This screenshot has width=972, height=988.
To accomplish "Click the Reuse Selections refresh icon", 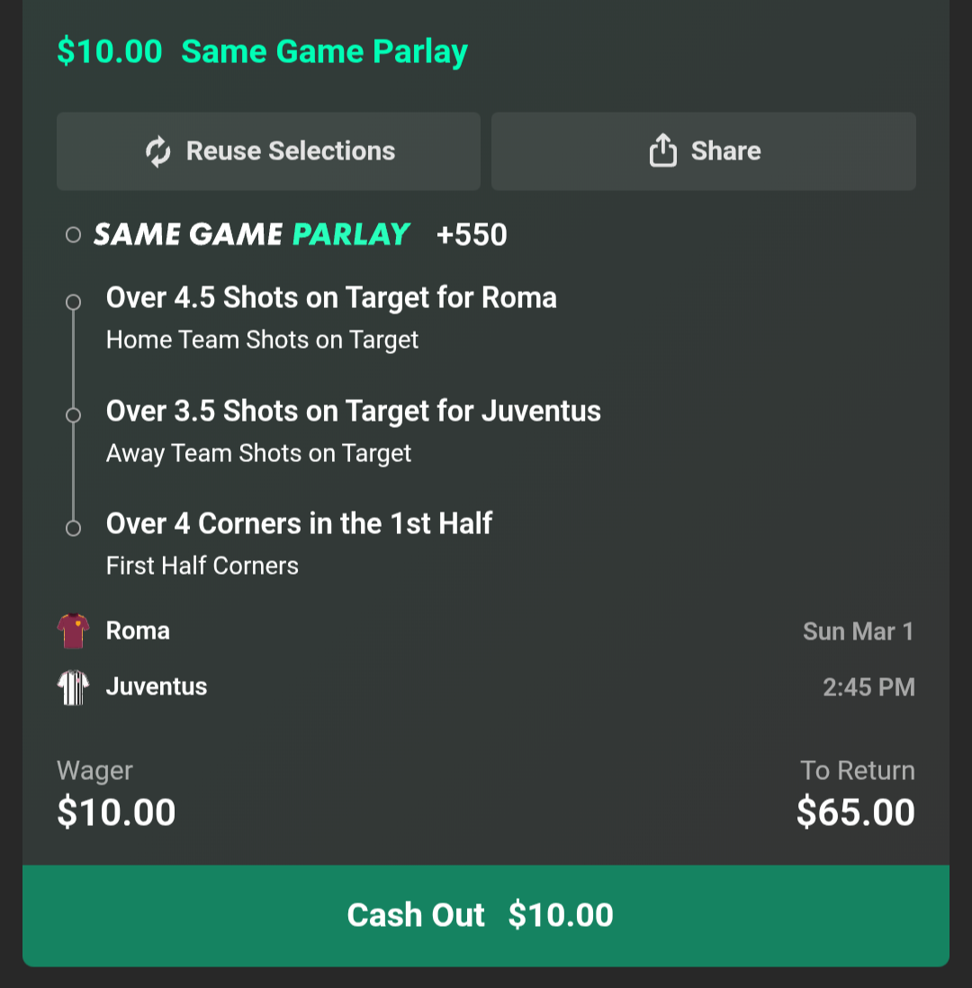I will point(158,151).
